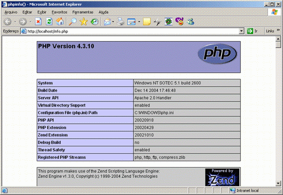Click the '20020429' PHP Extension value
This screenshot has width=283, height=195.
coord(144,128)
